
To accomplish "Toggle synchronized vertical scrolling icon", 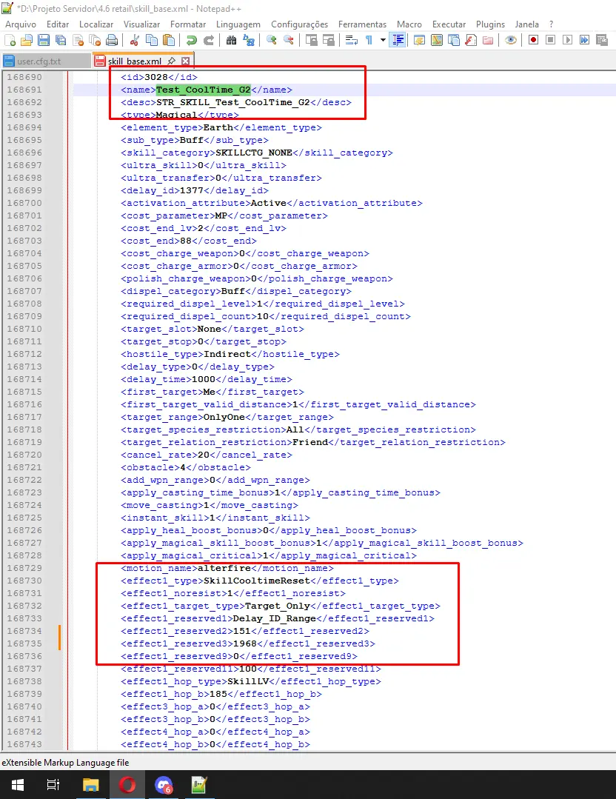I will coord(311,40).
